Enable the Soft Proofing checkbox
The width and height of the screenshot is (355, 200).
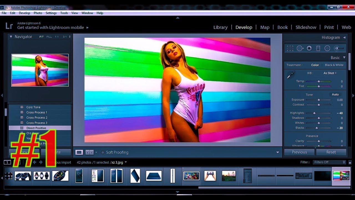[x=103, y=152]
